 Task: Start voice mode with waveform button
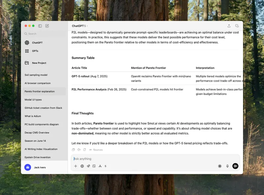235,166
